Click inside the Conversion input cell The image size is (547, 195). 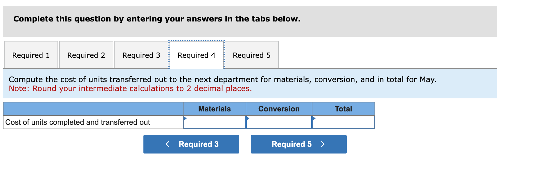pyautogui.click(x=279, y=122)
